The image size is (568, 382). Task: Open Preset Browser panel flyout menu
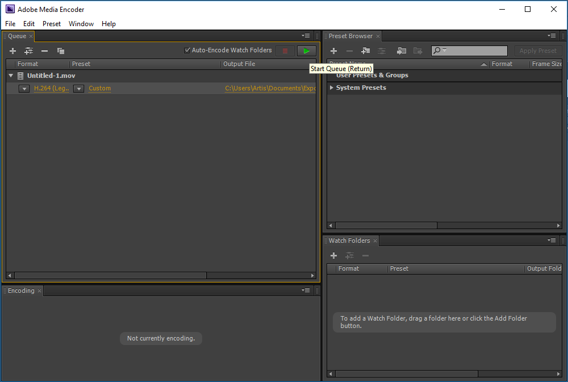pyautogui.click(x=552, y=35)
